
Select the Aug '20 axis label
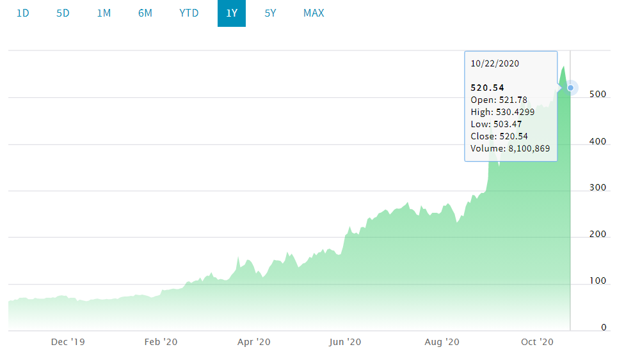coord(443,342)
